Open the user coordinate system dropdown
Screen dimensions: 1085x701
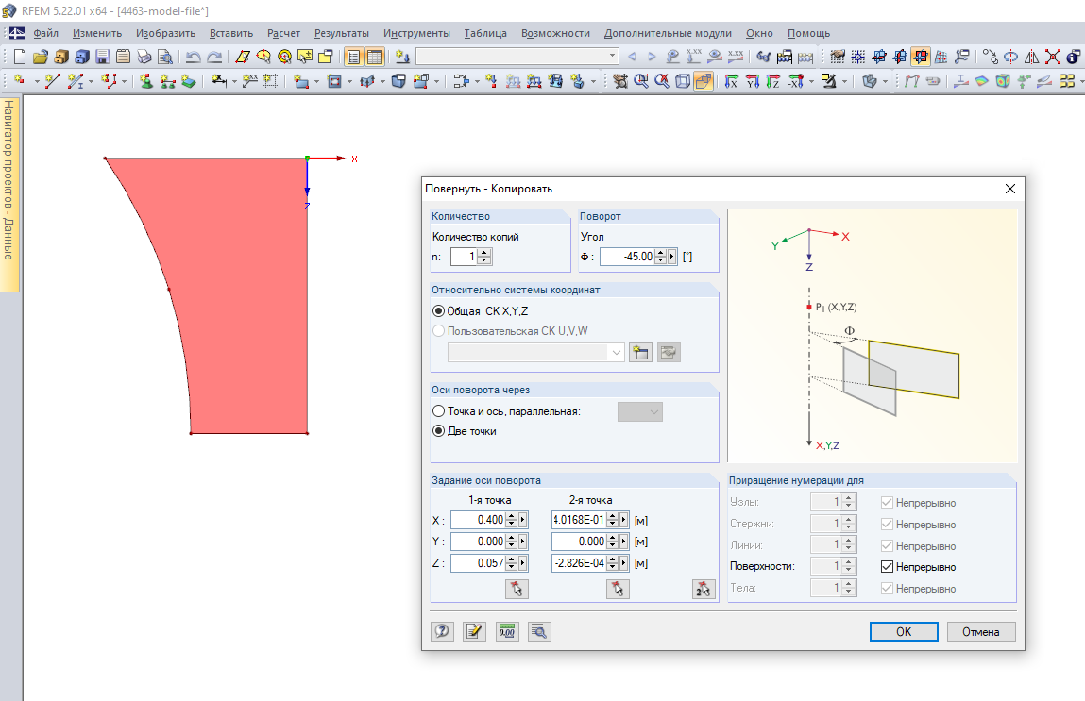(536, 353)
